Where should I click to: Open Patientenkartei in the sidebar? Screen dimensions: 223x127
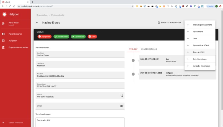15,34
